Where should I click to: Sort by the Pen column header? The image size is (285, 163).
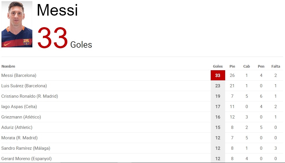261,66
